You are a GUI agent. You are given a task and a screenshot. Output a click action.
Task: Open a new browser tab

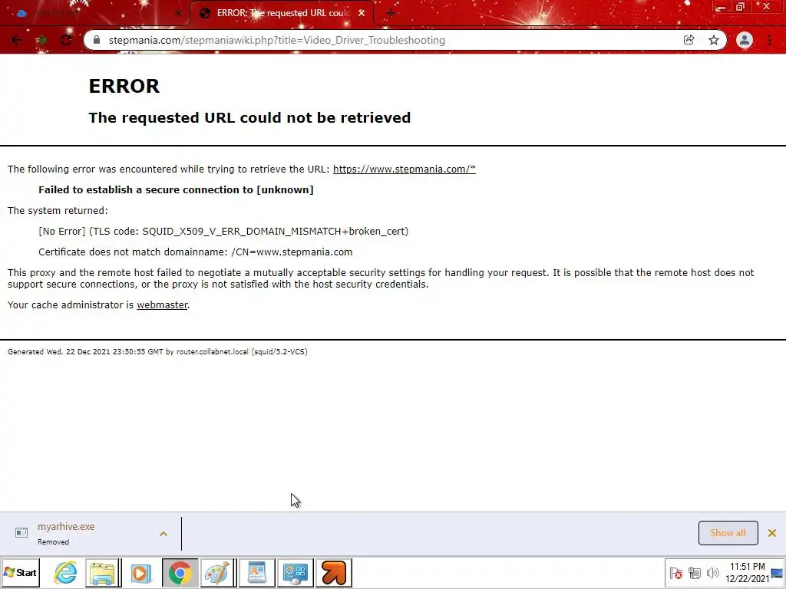391,13
